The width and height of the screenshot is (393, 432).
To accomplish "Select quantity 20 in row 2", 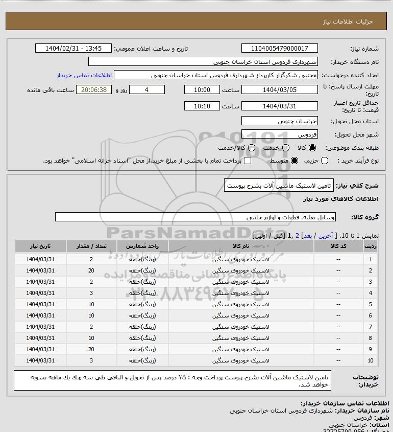I will click(91, 270).
